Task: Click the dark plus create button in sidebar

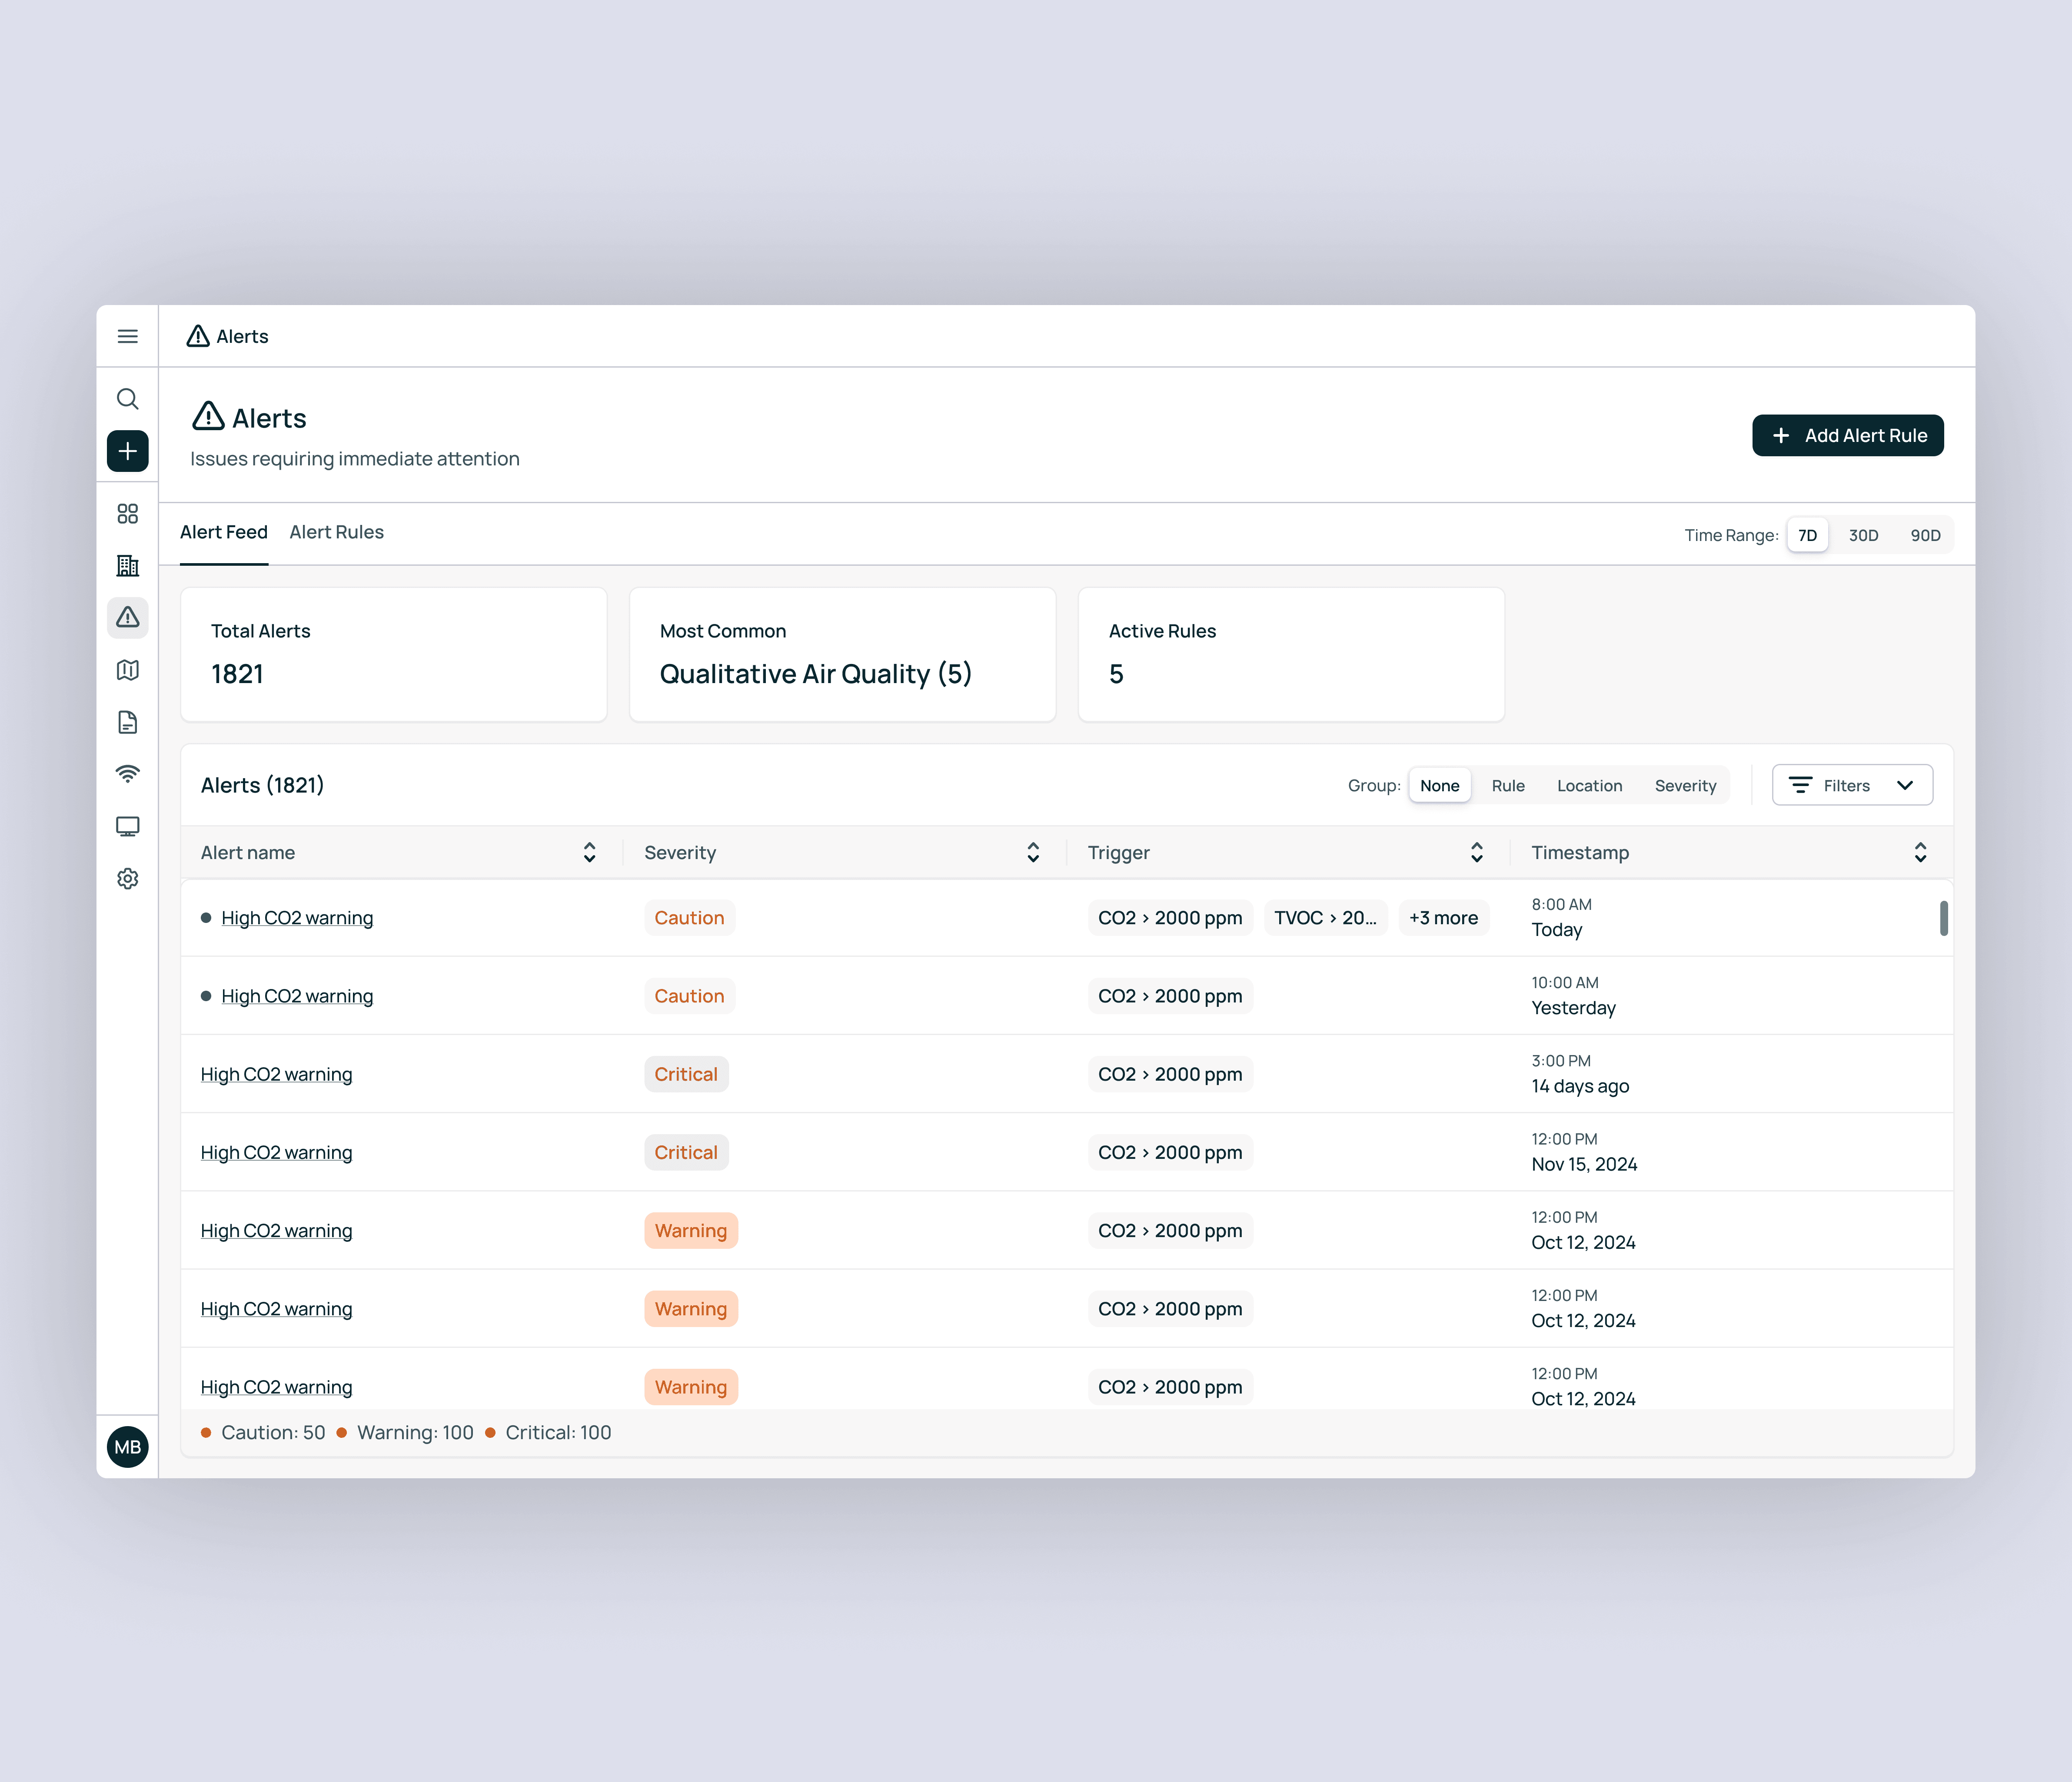Action: click(127, 451)
